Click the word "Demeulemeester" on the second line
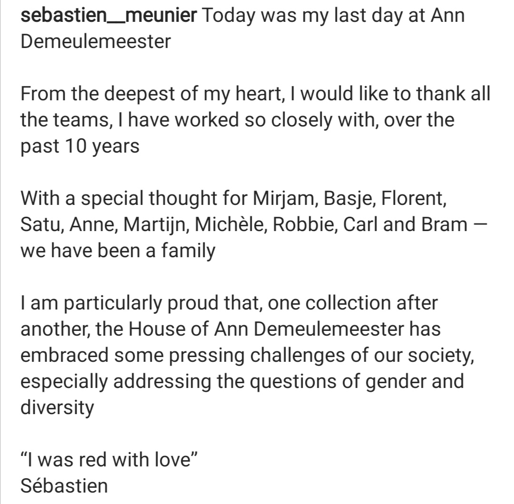Viewport: 514px width, 504px height. pos(96,42)
